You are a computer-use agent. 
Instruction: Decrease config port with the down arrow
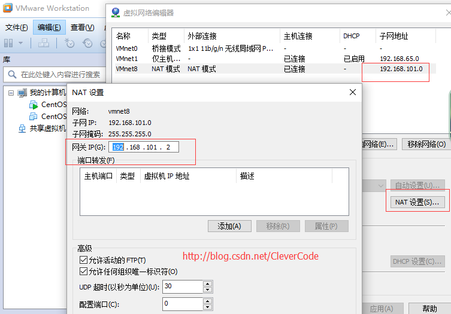(x=208, y=307)
